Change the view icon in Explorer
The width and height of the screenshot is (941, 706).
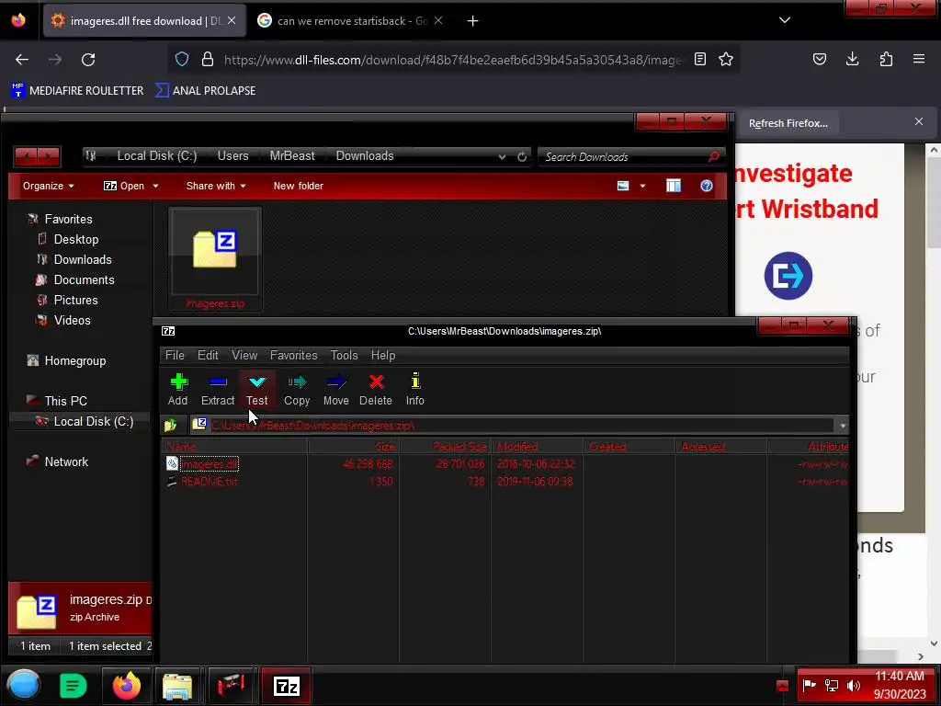click(x=623, y=186)
